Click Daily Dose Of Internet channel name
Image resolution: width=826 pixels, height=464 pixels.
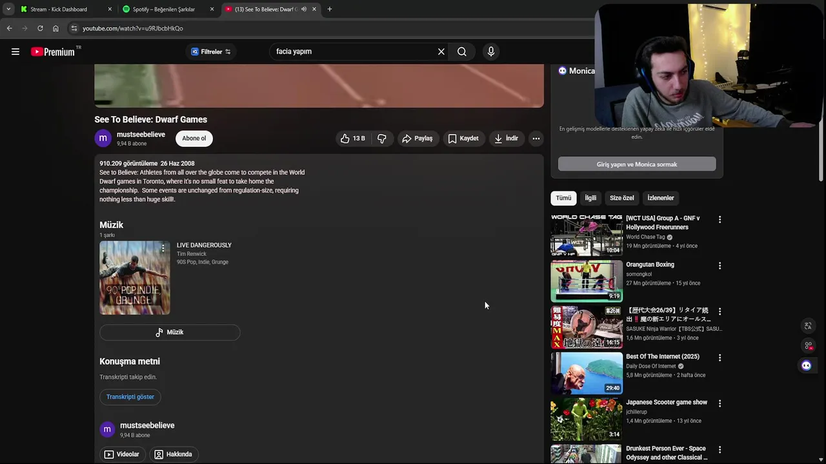tap(650, 366)
